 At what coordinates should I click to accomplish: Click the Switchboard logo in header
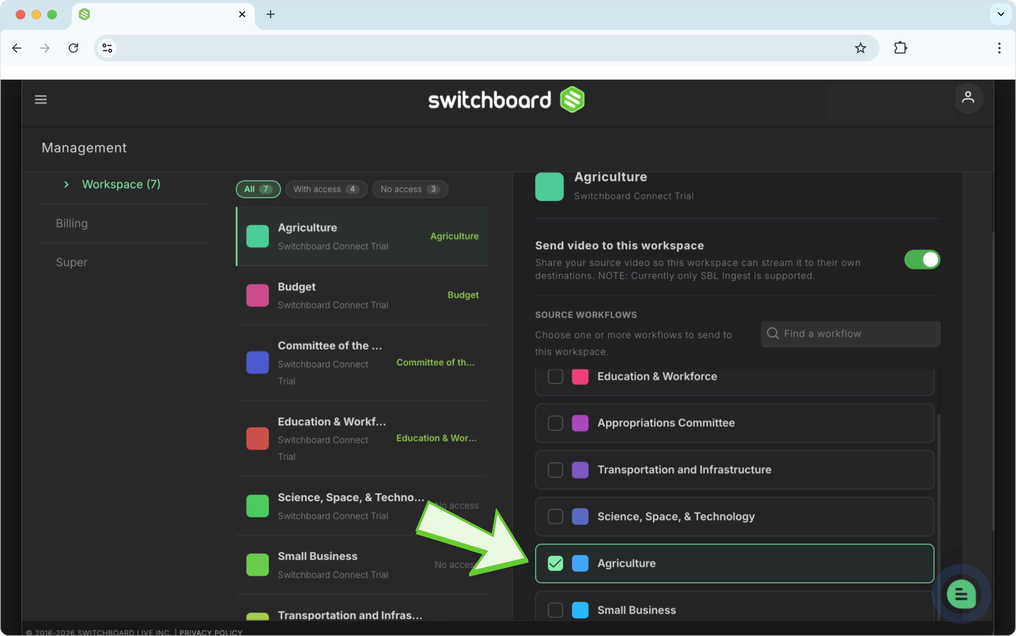pyautogui.click(x=506, y=100)
